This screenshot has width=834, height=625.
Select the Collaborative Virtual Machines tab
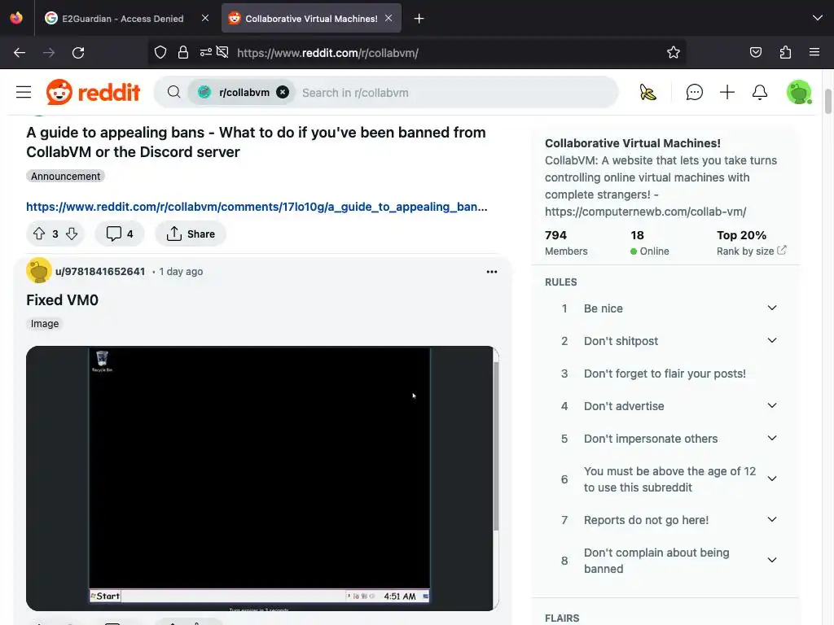tap(311, 19)
